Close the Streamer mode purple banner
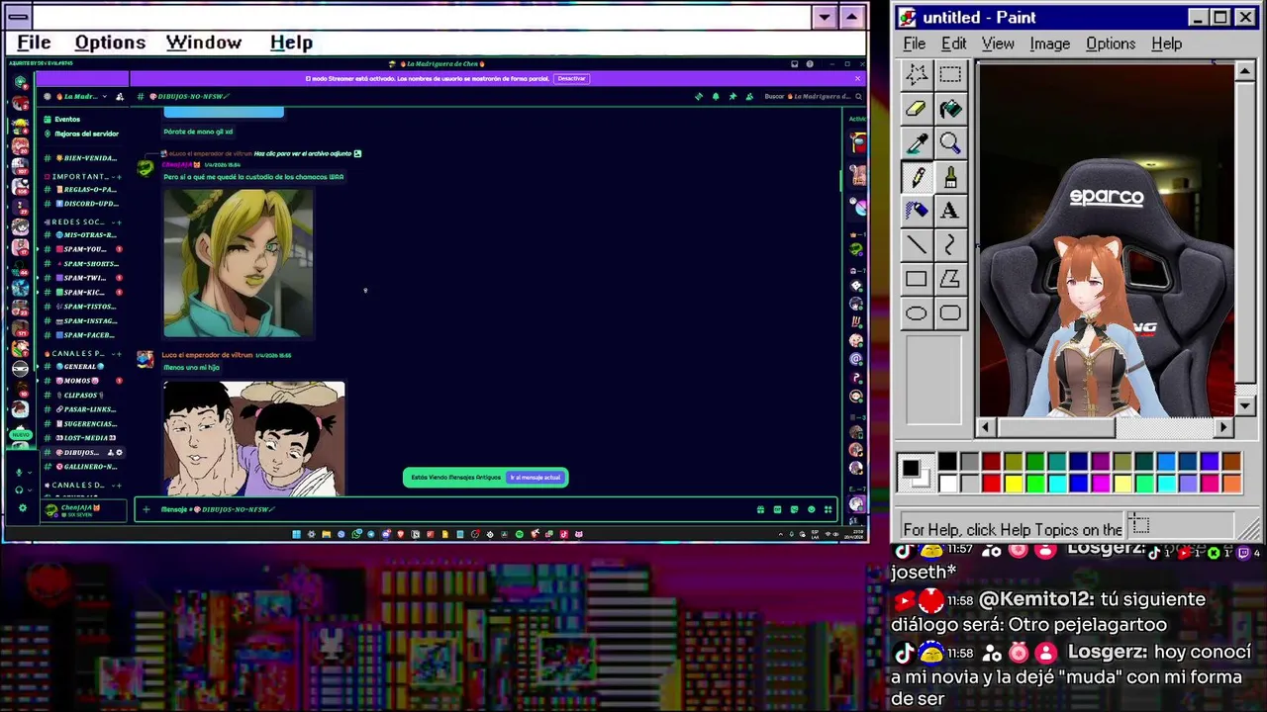 point(858,78)
